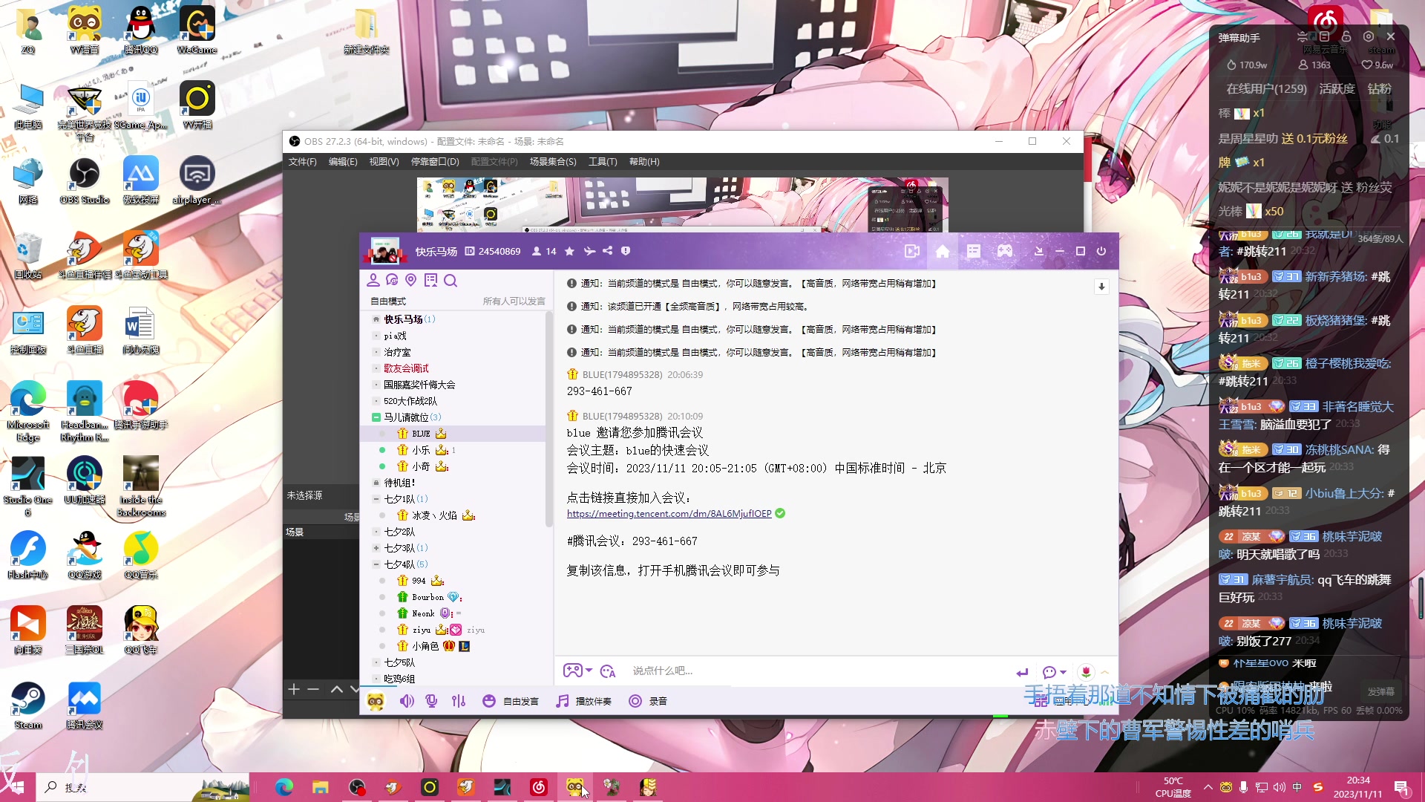This screenshot has width=1425, height=802.
Task: Click the music note play accompaniment icon
Action: coord(563,701)
